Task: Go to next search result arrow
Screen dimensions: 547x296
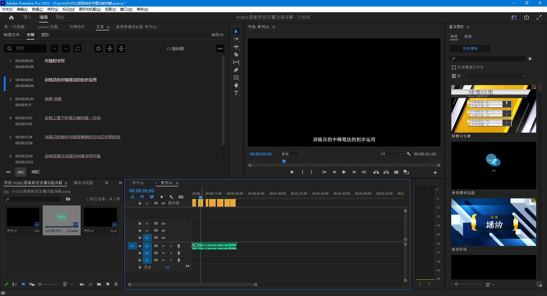Action: (66, 48)
